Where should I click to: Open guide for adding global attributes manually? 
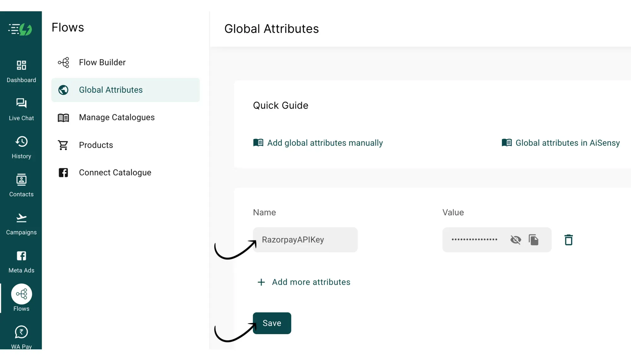pyautogui.click(x=325, y=143)
